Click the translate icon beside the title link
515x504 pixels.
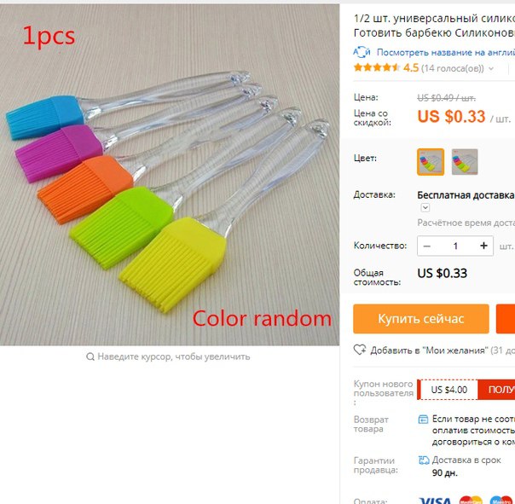point(362,52)
